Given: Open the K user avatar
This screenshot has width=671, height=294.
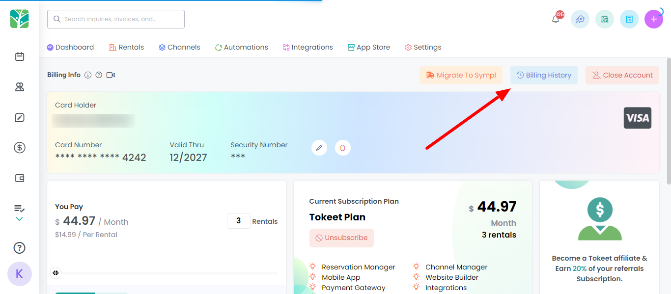Looking at the screenshot, I should click(20, 274).
